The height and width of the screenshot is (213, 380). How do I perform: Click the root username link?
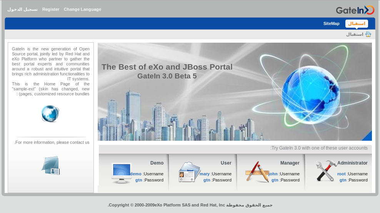pyautogui.click(x=341, y=174)
